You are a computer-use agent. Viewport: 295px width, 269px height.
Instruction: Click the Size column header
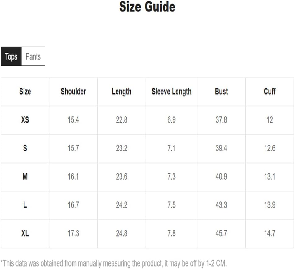tap(25, 92)
